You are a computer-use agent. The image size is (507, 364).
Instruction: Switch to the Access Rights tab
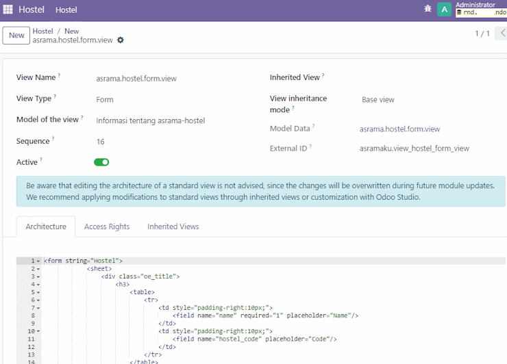pos(107,226)
